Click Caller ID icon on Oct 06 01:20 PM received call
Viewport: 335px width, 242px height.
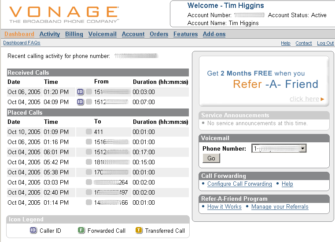pyautogui.click(x=80, y=92)
